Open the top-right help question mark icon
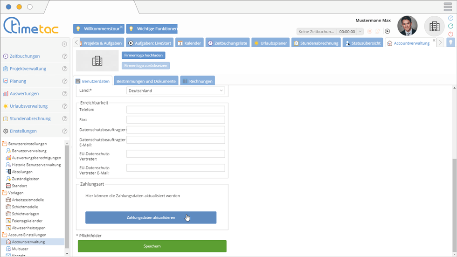The height and width of the screenshot is (257, 457). (x=450, y=18)
